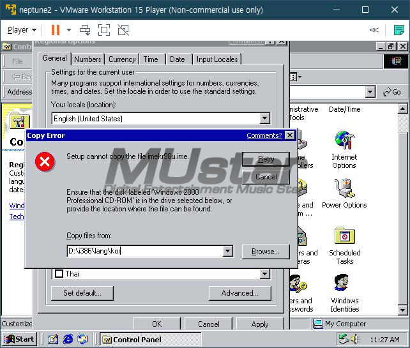Click the Windows flag logo in Control Panel toolbar
Image resolution: width=410 pixels, height=348 pixels.
[x=396, y=61]
